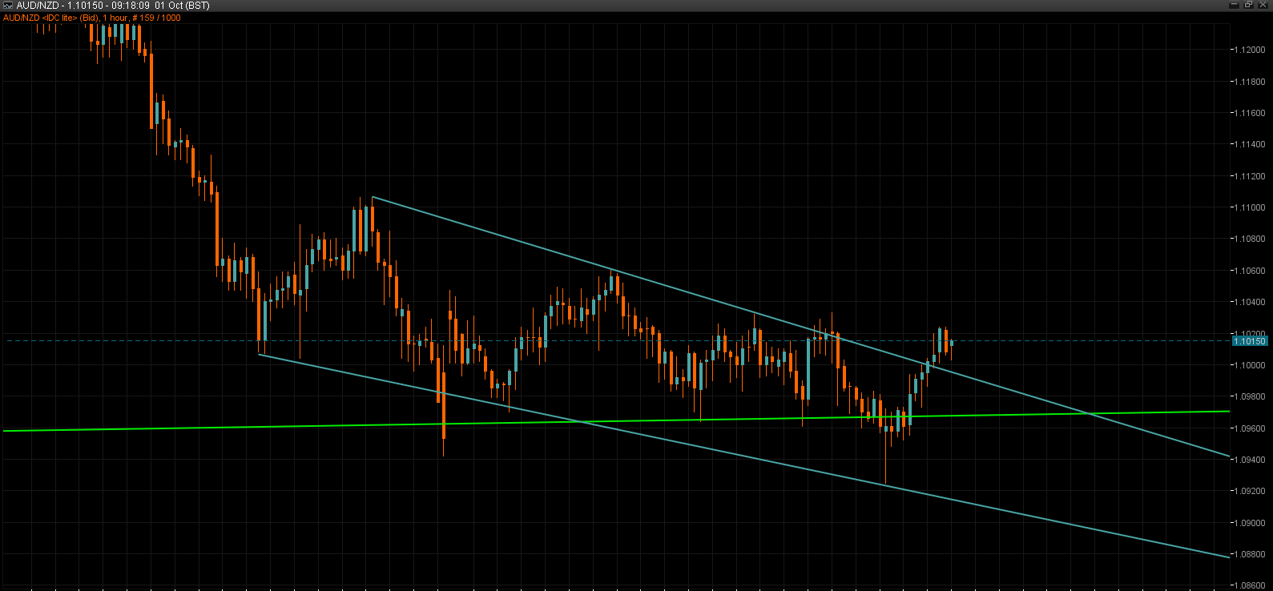Click the 1.10400 price axis label
Screen dimensions: 1273x591
point(1250,302)
